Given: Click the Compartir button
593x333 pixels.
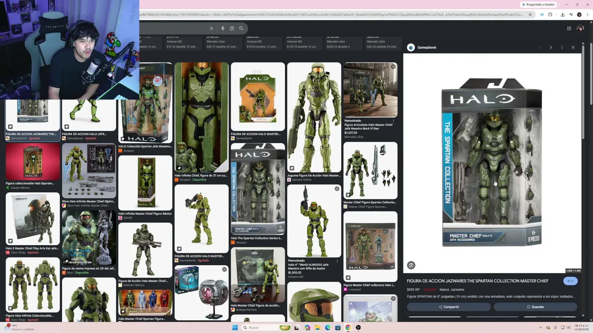Looking at the screenshot, I should 448,307.
